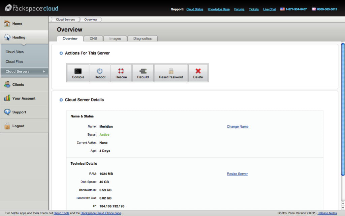The image size is (345, 216).
Task: Click the Hosting cloud icon
Action: tap(7, 37)
